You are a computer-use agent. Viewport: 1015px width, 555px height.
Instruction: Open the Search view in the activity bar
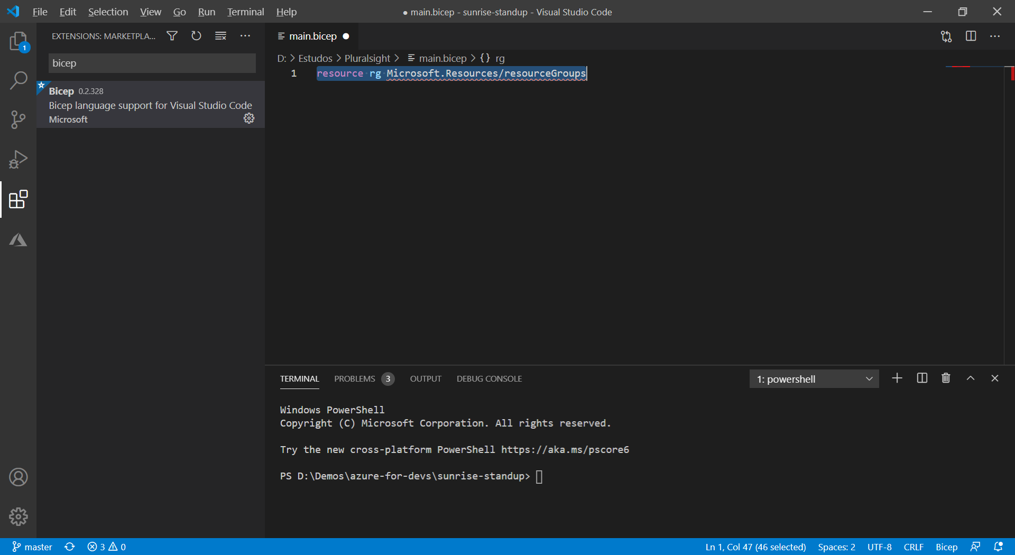pyautogui.click(x=19, y=80)
